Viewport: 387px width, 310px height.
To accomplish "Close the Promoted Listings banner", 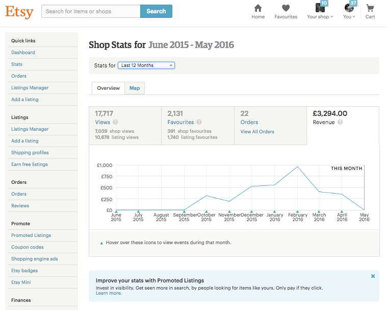I will 373,276.
